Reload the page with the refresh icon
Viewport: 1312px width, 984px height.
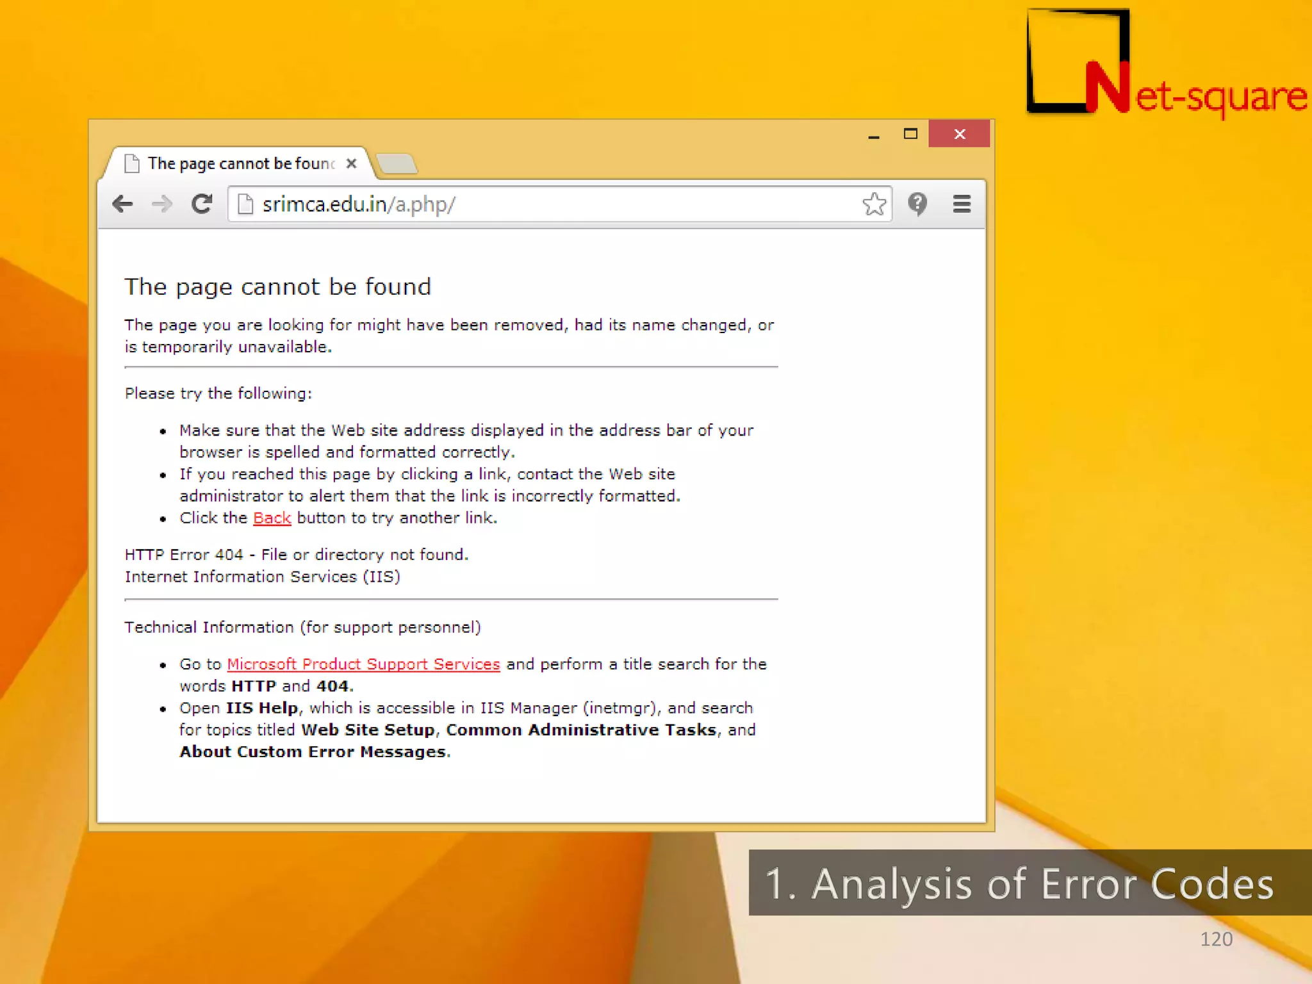click(202, 204)
